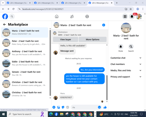Click the conversation list scrollbar
The width and height of the screenshot is (146, 117).
point(50,63)
